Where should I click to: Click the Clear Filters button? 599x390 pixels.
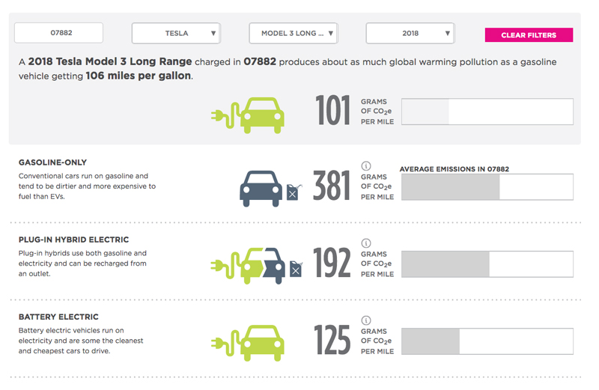click(529, 34)
